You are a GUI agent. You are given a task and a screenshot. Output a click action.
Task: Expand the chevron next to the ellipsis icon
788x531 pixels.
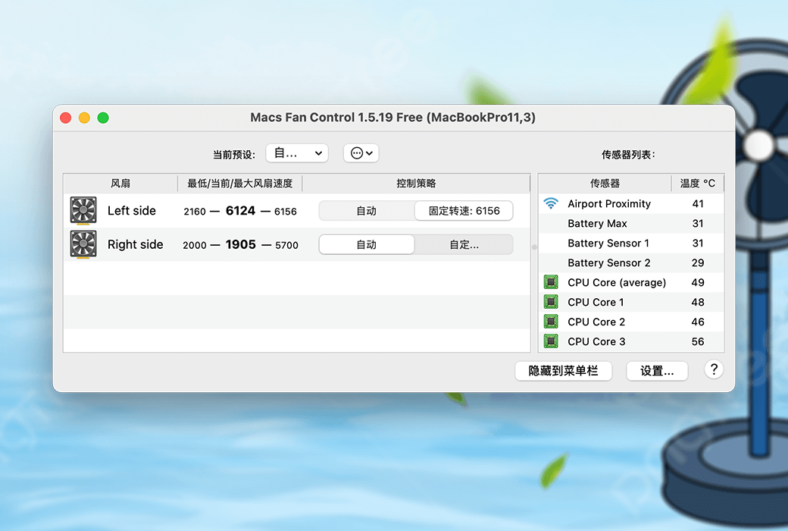(370, 152)
